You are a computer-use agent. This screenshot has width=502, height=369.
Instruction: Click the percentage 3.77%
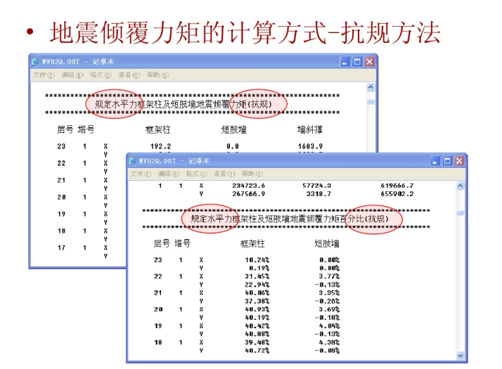pos(329,276)
